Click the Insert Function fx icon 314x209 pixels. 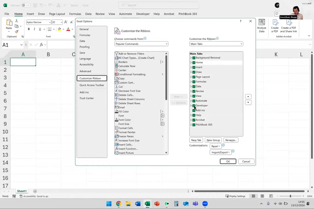click(x=41, y=45)
